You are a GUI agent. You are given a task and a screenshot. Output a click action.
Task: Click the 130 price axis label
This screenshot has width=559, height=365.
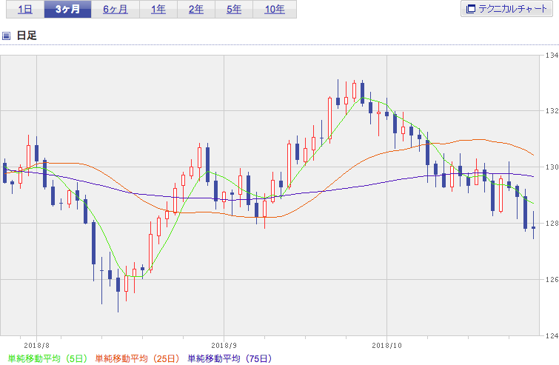(x=552, y=167)
